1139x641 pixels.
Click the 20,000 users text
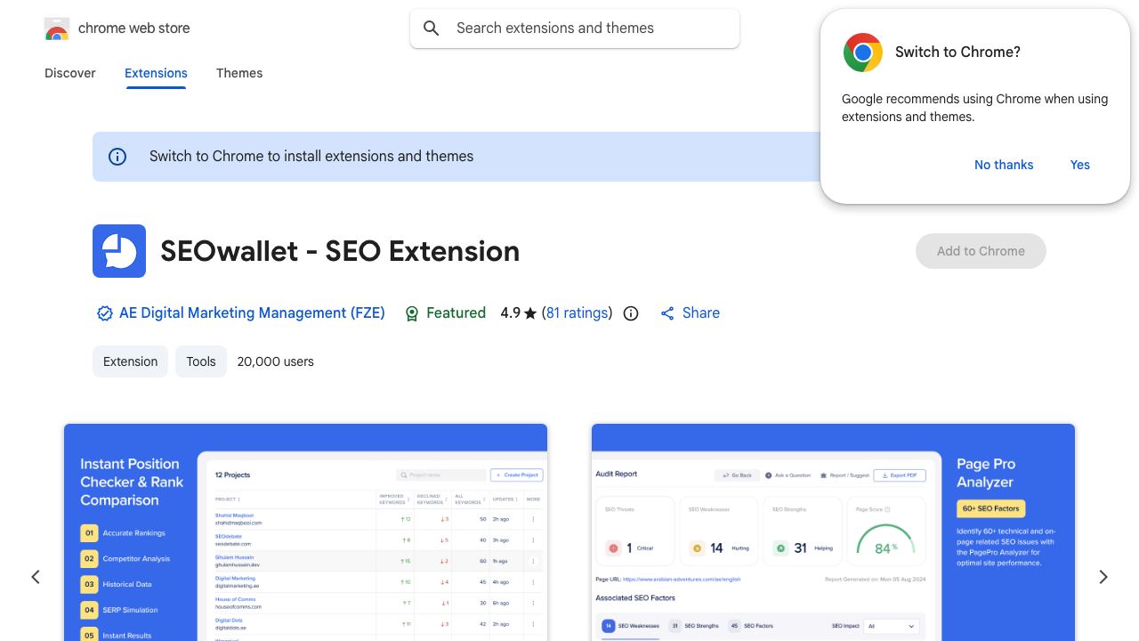tap(276, 361)
